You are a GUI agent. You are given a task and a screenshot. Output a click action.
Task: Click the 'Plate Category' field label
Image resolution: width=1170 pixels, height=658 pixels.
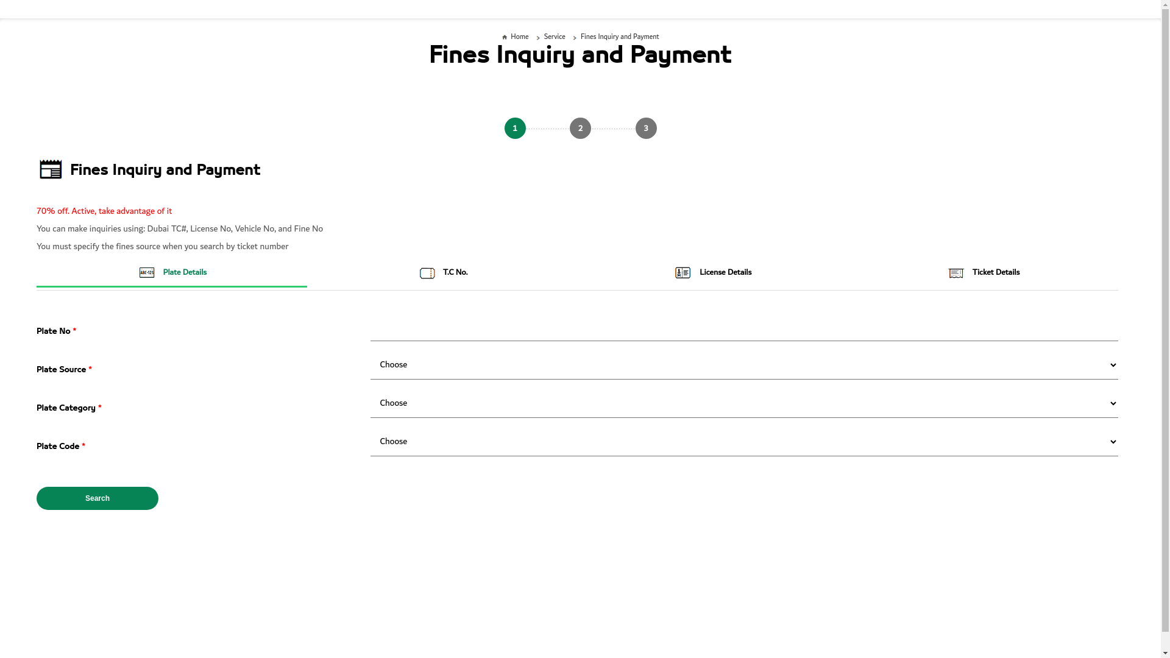point(69,408)
